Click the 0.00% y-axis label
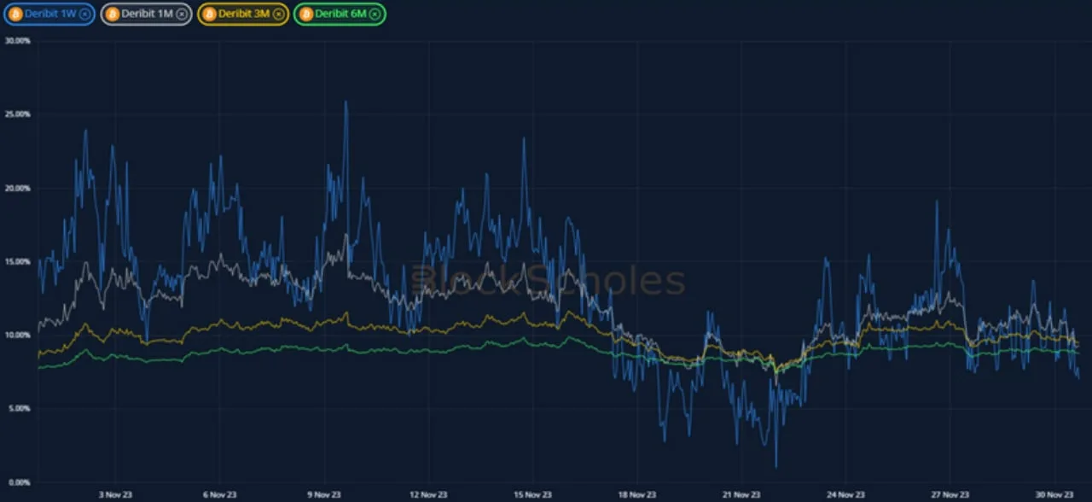 19,482
